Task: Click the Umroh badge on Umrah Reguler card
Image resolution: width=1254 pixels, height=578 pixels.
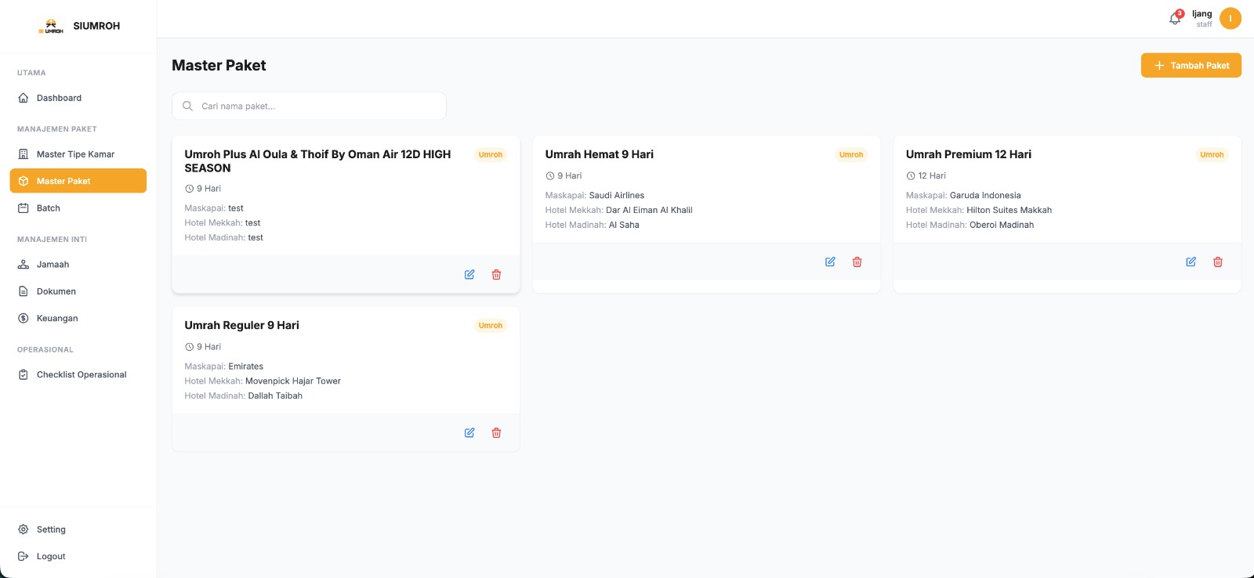Action: click(491, 325)
